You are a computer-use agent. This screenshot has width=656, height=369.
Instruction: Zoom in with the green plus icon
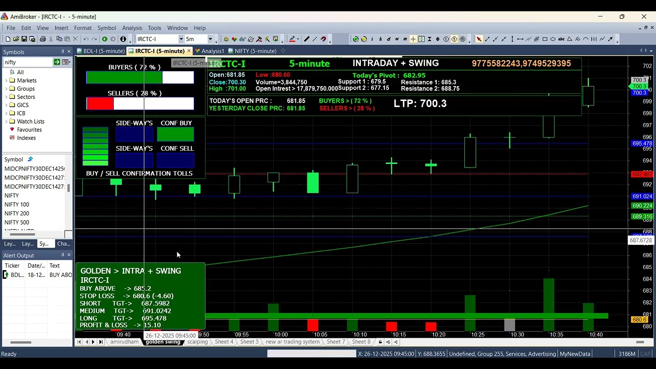click(x=356, y=39)
